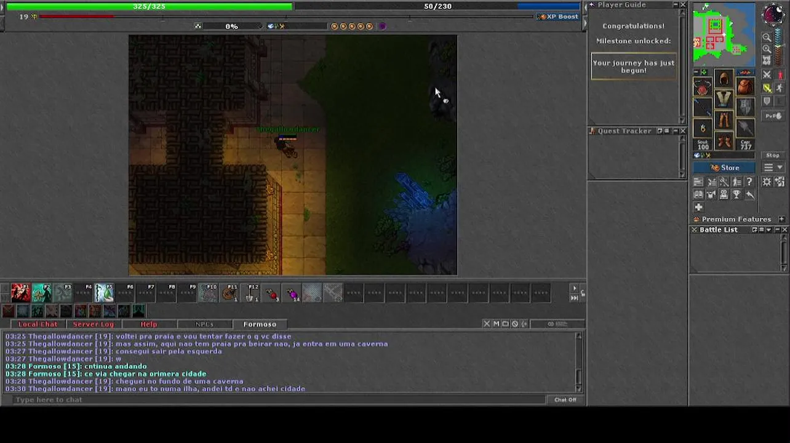Collapse the Player Guide panel

pyautogui.click(x=675, y=5)
